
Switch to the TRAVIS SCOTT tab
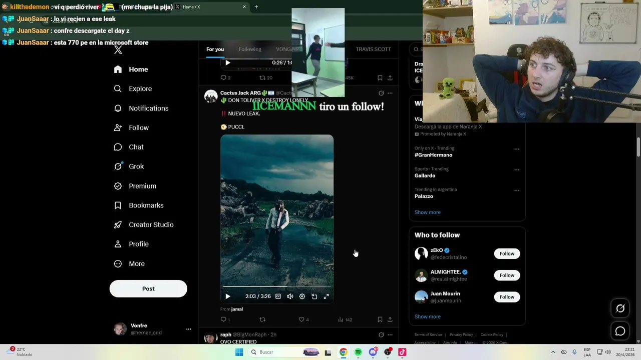[x=373, y=49]
